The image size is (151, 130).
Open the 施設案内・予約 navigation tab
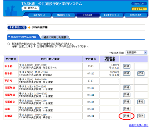point(63,15)
